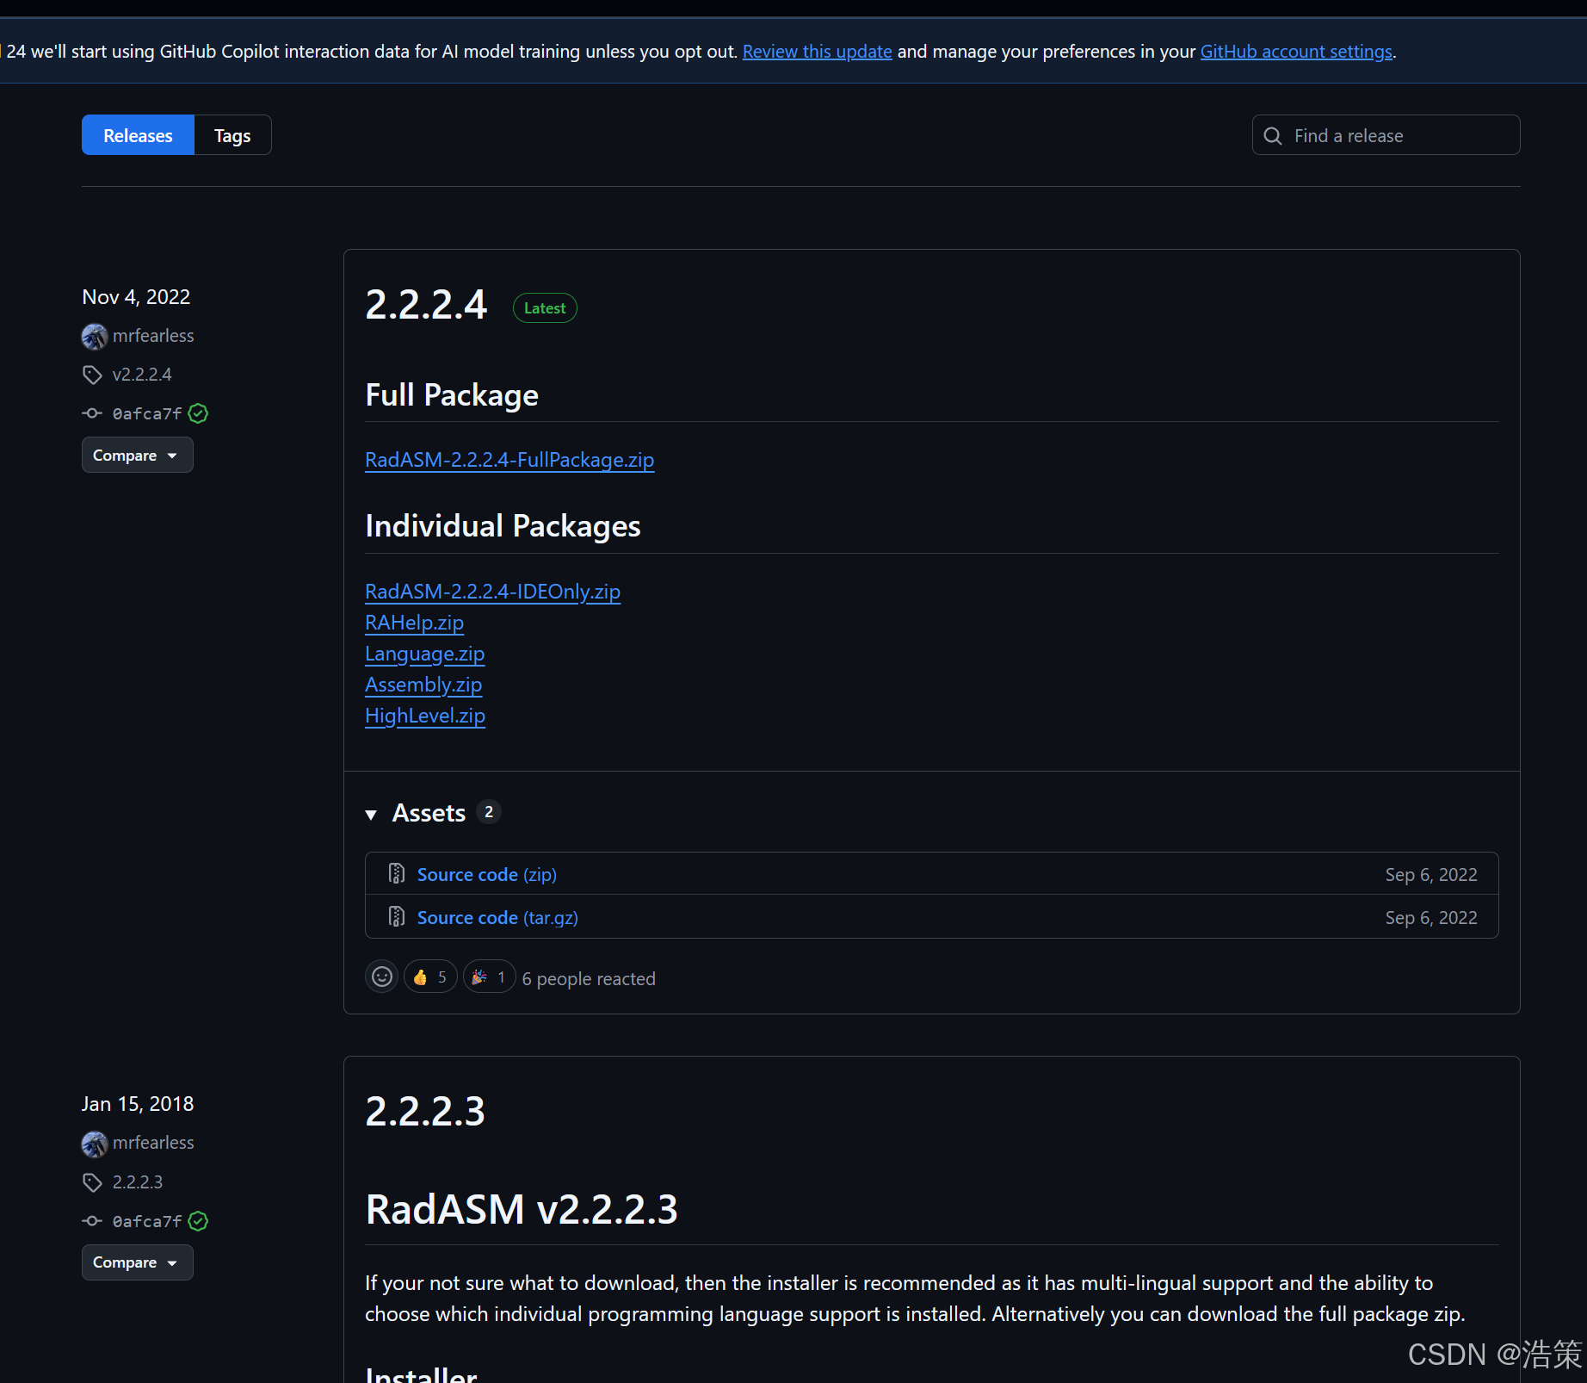Click the verified badge on the 2.2.2.3 commit
The image size is (1587, 1383).
(x=198, y=1221)
